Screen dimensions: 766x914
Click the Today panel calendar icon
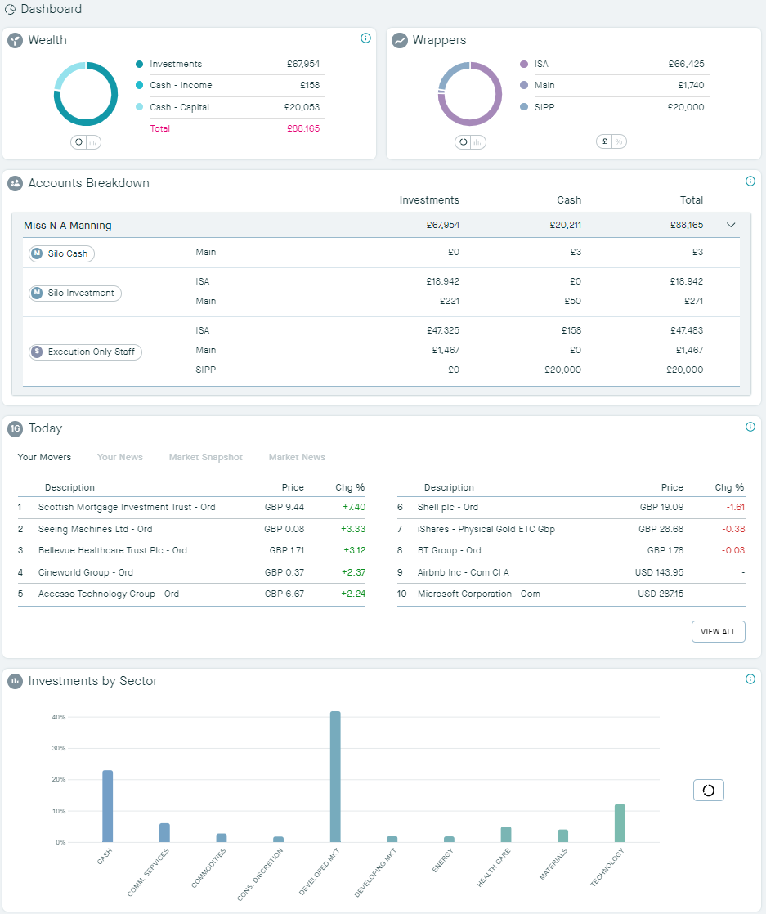15,428
